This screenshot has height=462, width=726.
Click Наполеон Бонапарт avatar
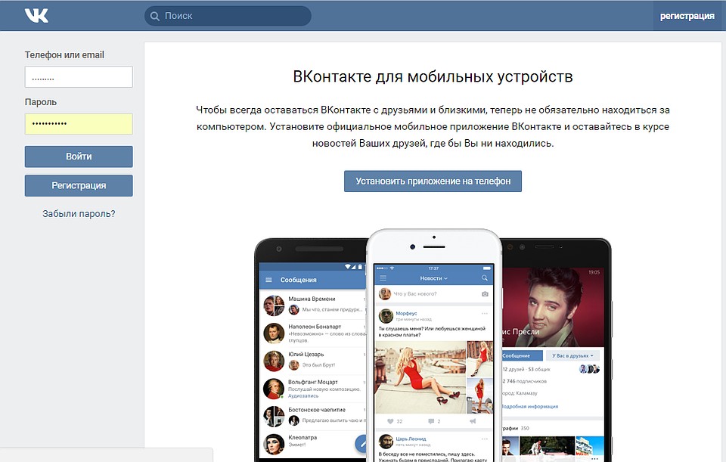[x=274, y=333]
